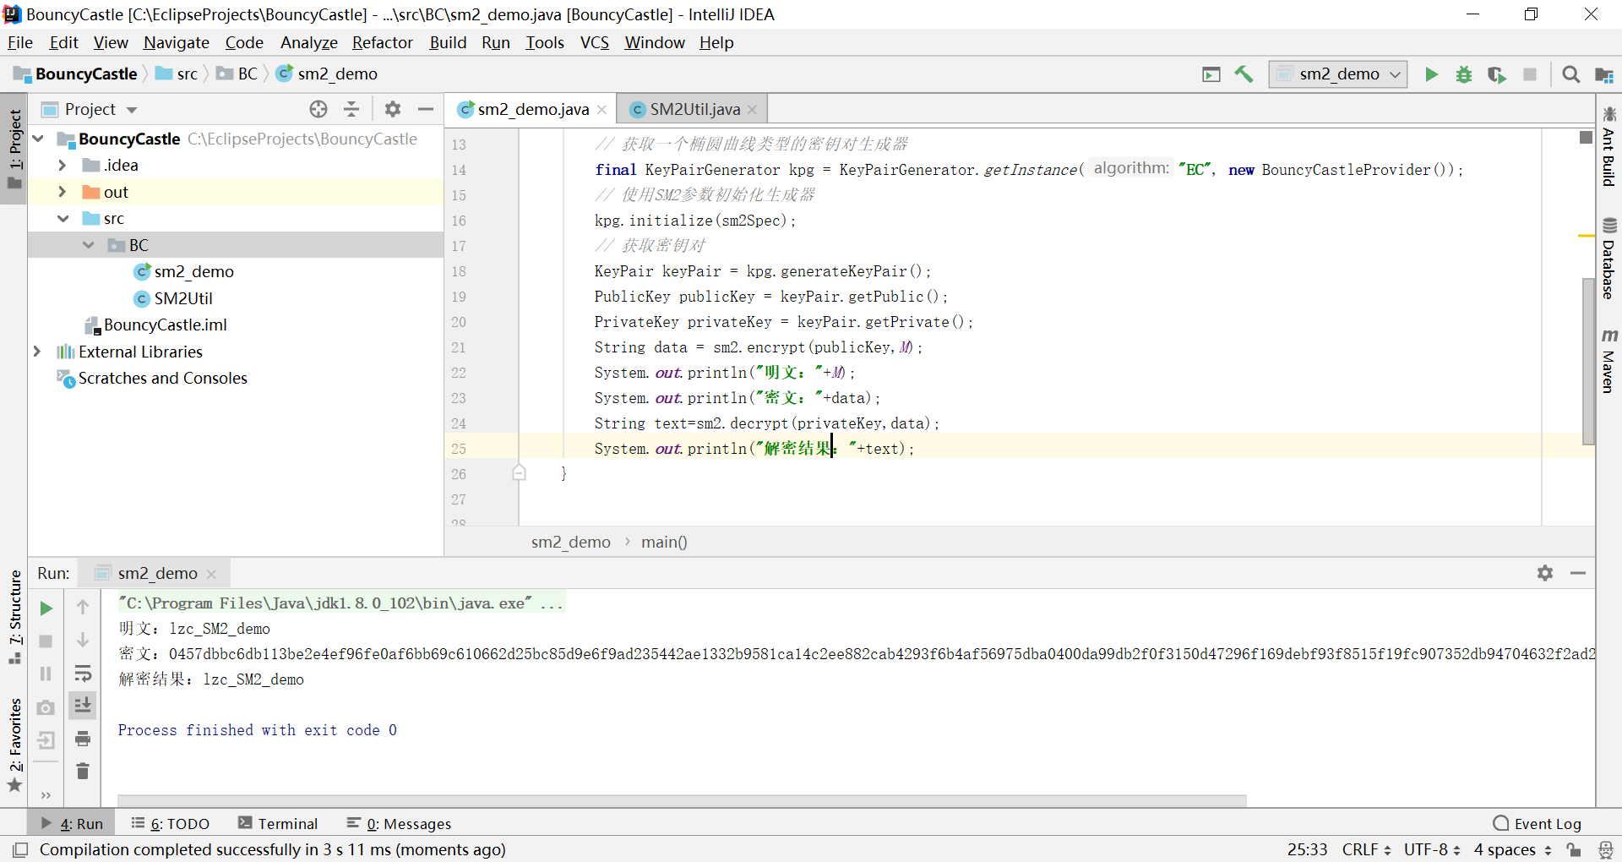
Task: Locate current file with crosshair icon
Action: coord(318,109)
